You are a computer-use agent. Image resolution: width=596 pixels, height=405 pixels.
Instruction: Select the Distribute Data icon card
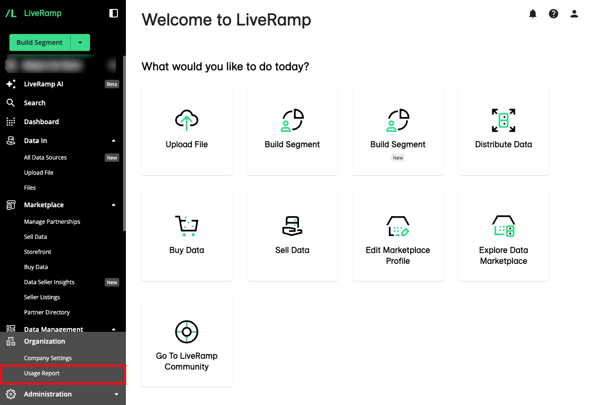503,130
